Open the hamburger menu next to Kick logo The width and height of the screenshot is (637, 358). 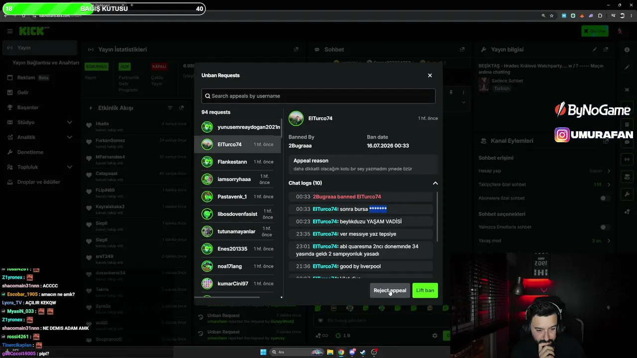[x=9, y=31]
